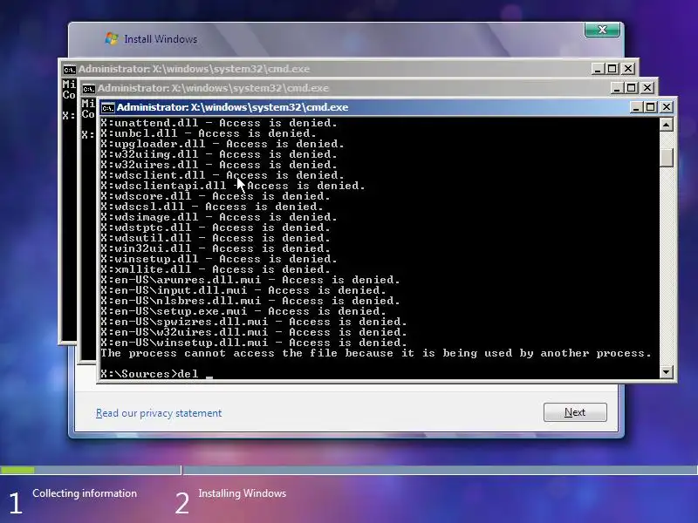698x523 pixels.
Task: Click the 'en-US\setup.exe.mui' output line
Action: pos(243,311)
